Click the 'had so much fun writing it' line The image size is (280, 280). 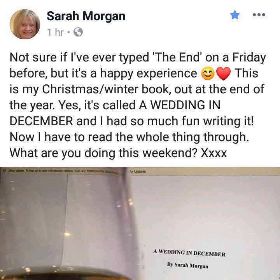click(180, 121)
